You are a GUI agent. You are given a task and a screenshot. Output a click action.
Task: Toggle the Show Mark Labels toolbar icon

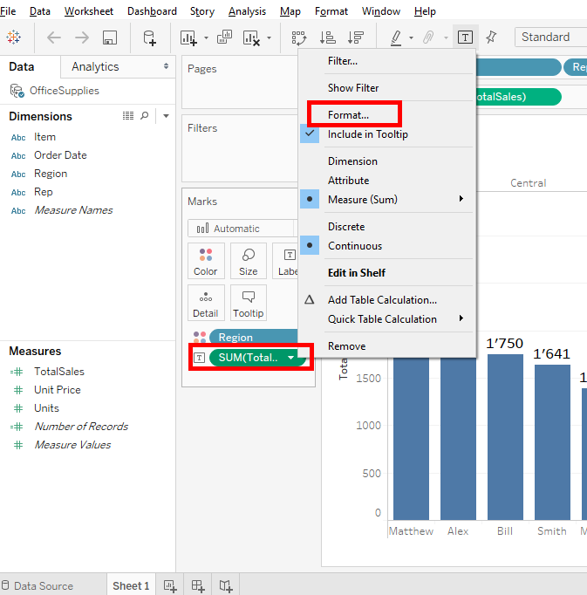466,38
